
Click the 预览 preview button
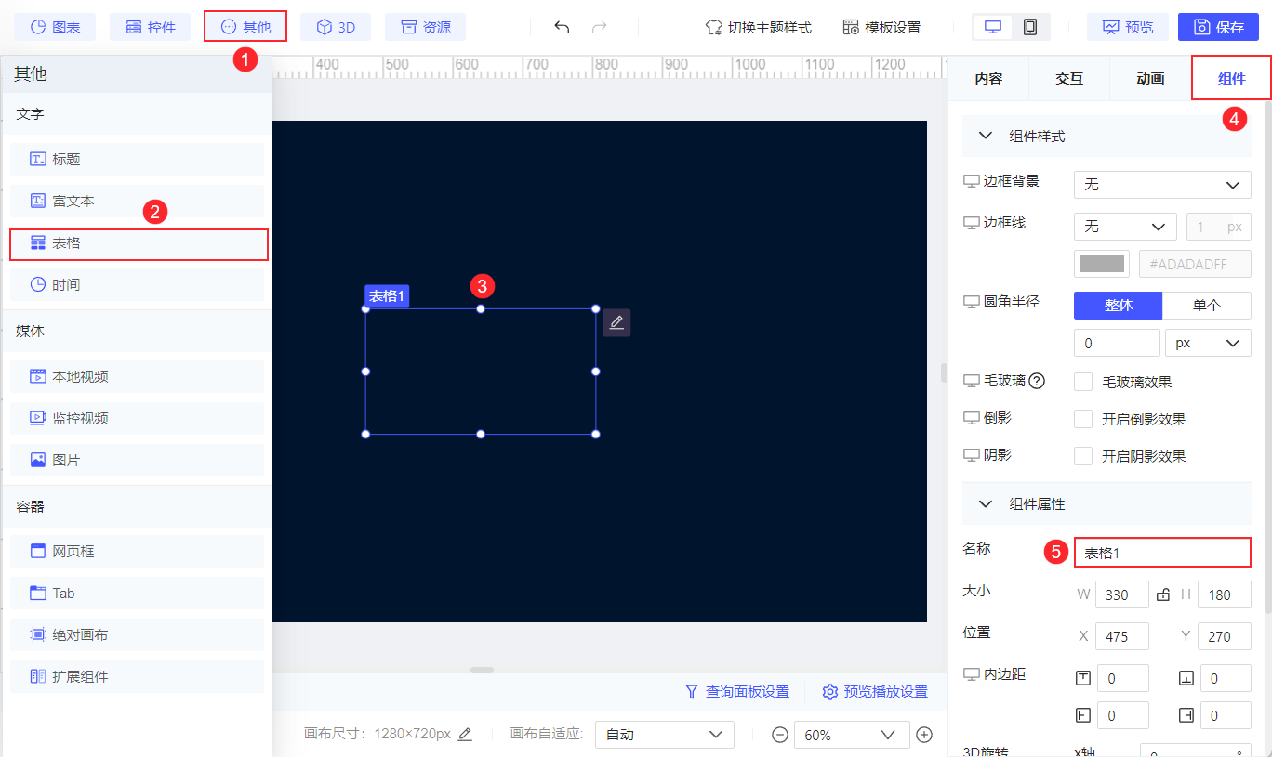tap(1128, 27)
